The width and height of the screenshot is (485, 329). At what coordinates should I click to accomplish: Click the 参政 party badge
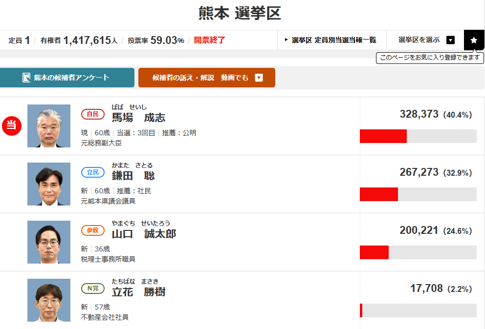tap(93, 230)
